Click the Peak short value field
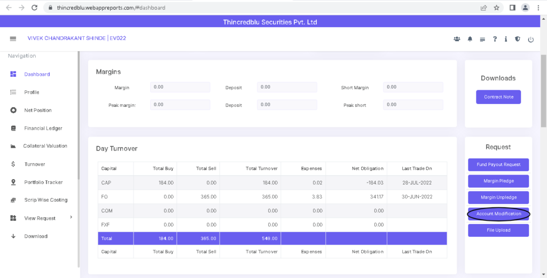547x278 pixels. [x=413, y=105]
